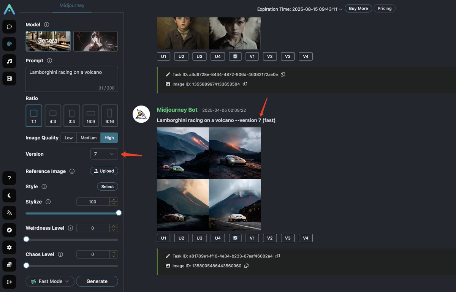Increase Chaos Level with up arrow
Screen dimensions: 456x292
pos(114,253)
